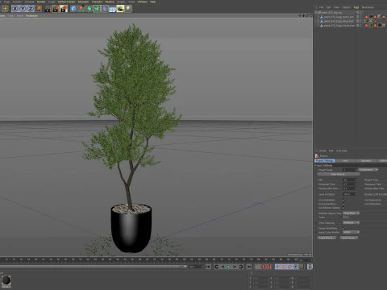
Task: Open the Spline pen tool icon
Action: click(x=81, y=9)
